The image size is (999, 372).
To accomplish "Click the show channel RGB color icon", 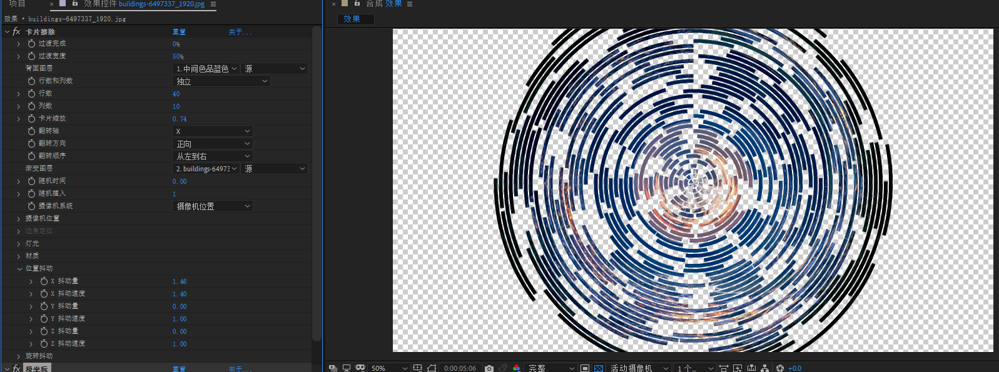I will tap(517, 368).
